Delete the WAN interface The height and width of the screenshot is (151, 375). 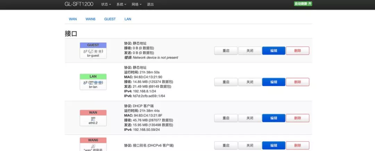pyautogui.click(x=298, y=118)
